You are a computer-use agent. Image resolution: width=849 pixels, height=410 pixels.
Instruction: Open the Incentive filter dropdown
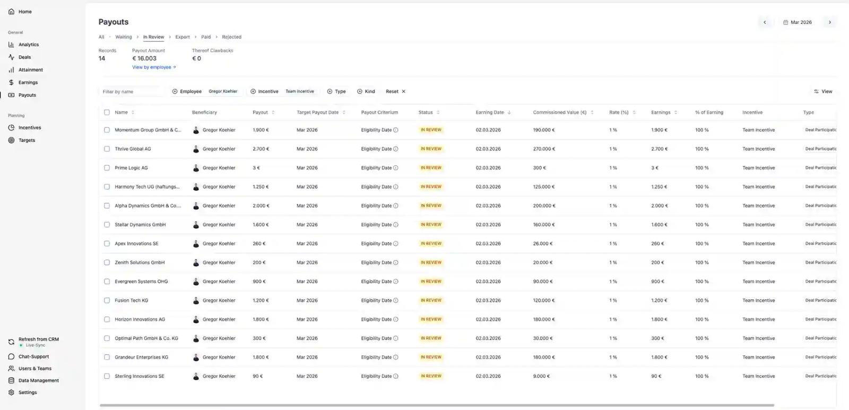pos(282,92)
